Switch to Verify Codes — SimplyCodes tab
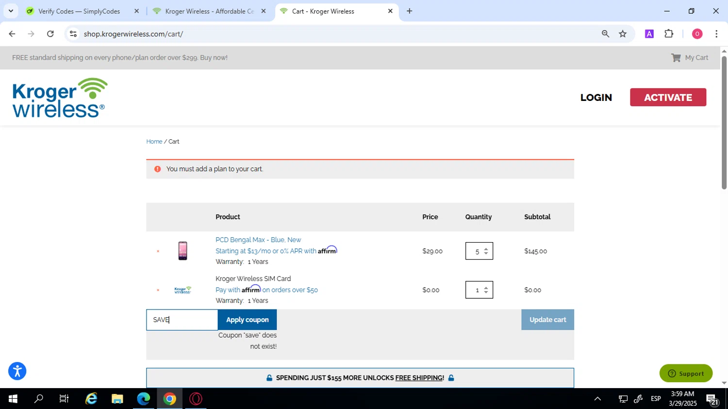The width and height of the screenshot is (728, 409). [79, 11]
